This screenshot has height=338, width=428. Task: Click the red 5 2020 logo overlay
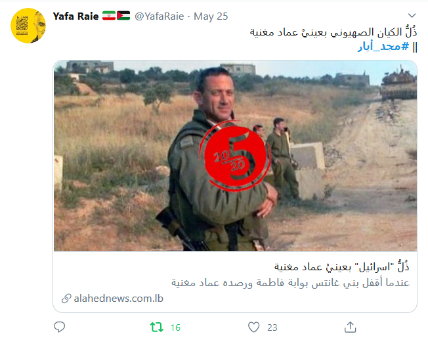[x=235, y=156]
